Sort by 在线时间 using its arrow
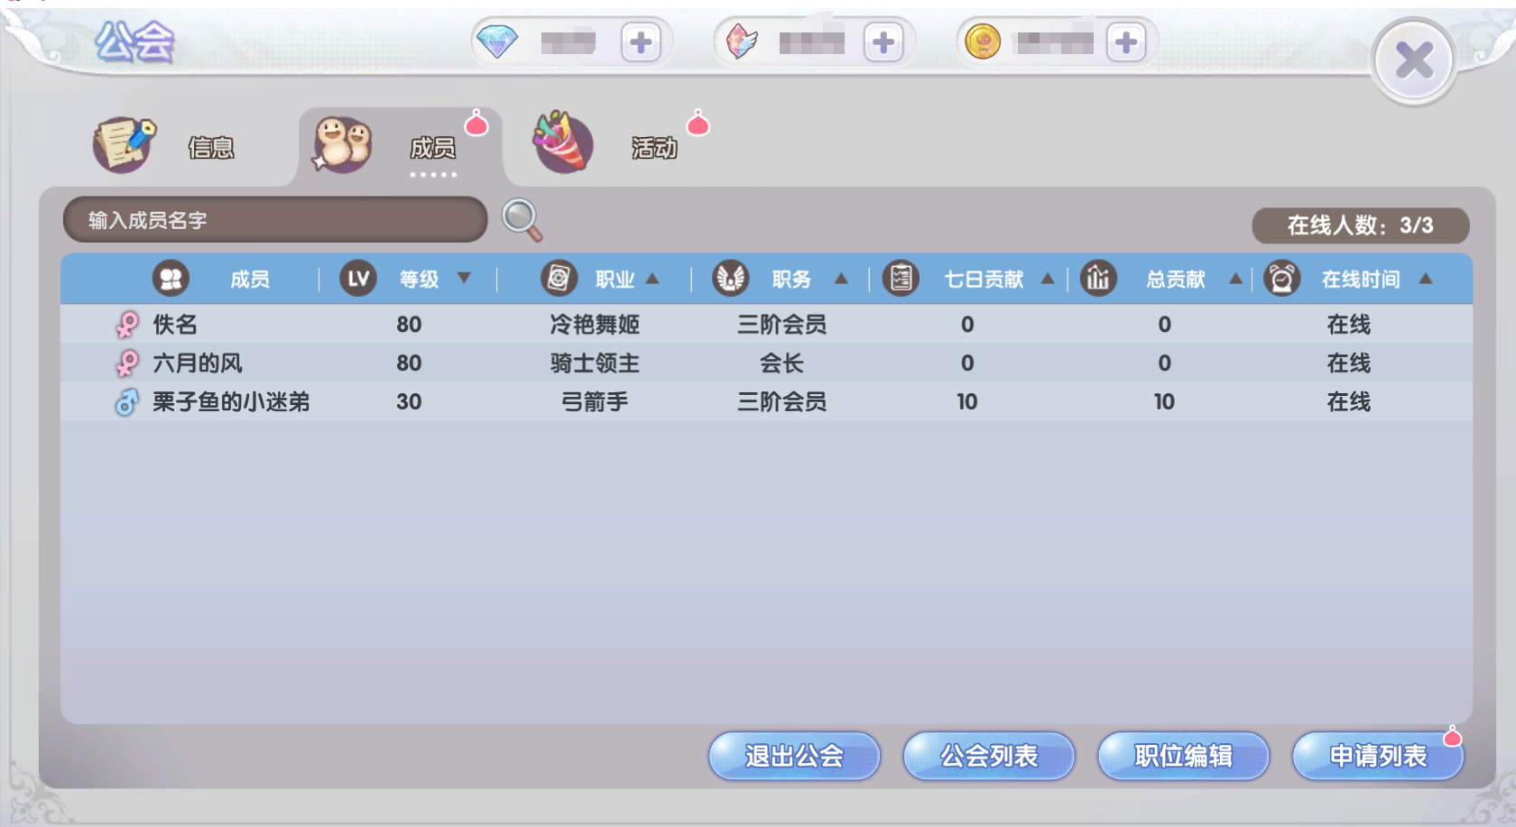 [1426, 279]
